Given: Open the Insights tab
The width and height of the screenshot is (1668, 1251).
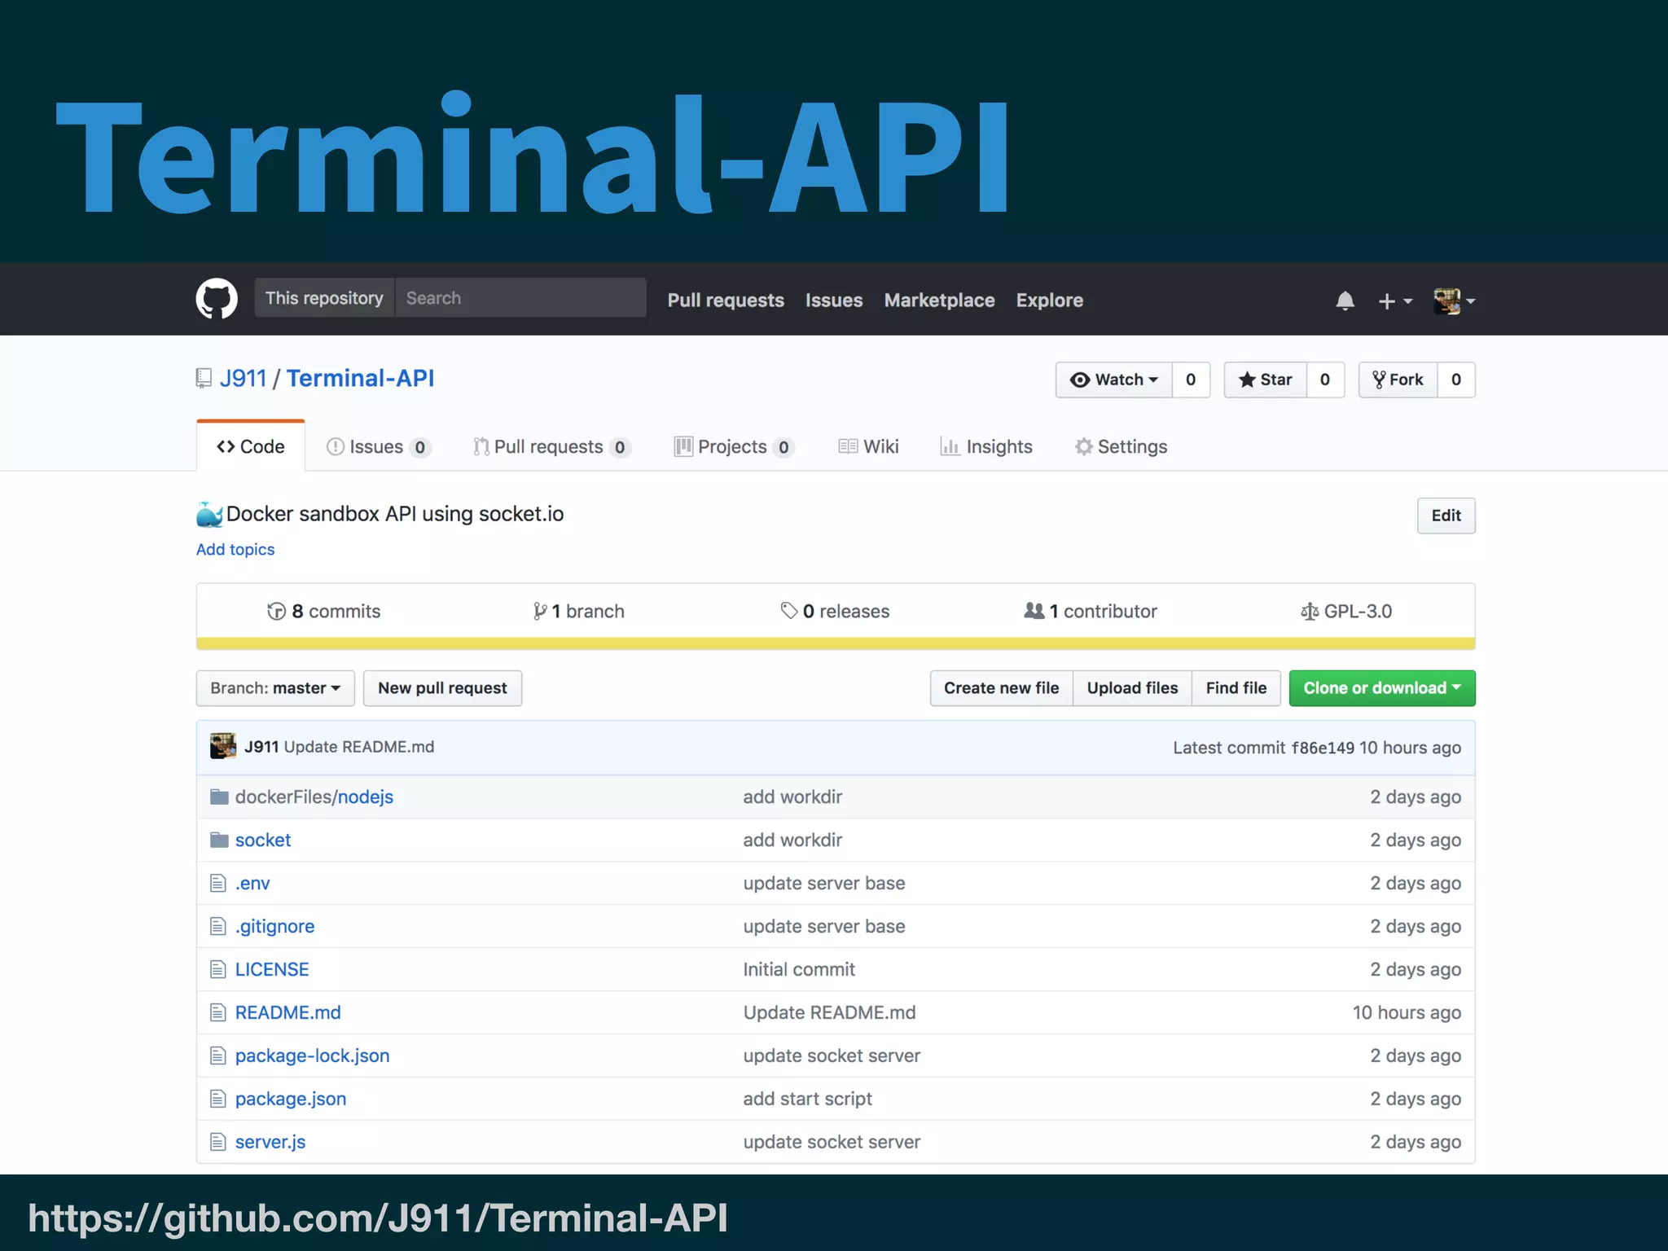Looking at the screenshot, I should [x=986, y=446].
